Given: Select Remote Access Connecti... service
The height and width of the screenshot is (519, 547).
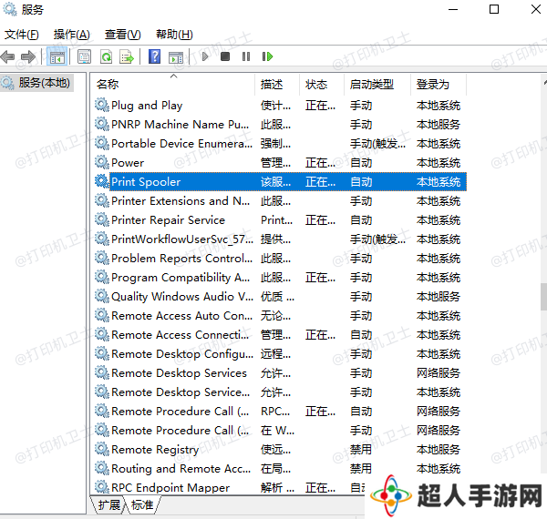Looking at the screenshot, I should 280,335.
